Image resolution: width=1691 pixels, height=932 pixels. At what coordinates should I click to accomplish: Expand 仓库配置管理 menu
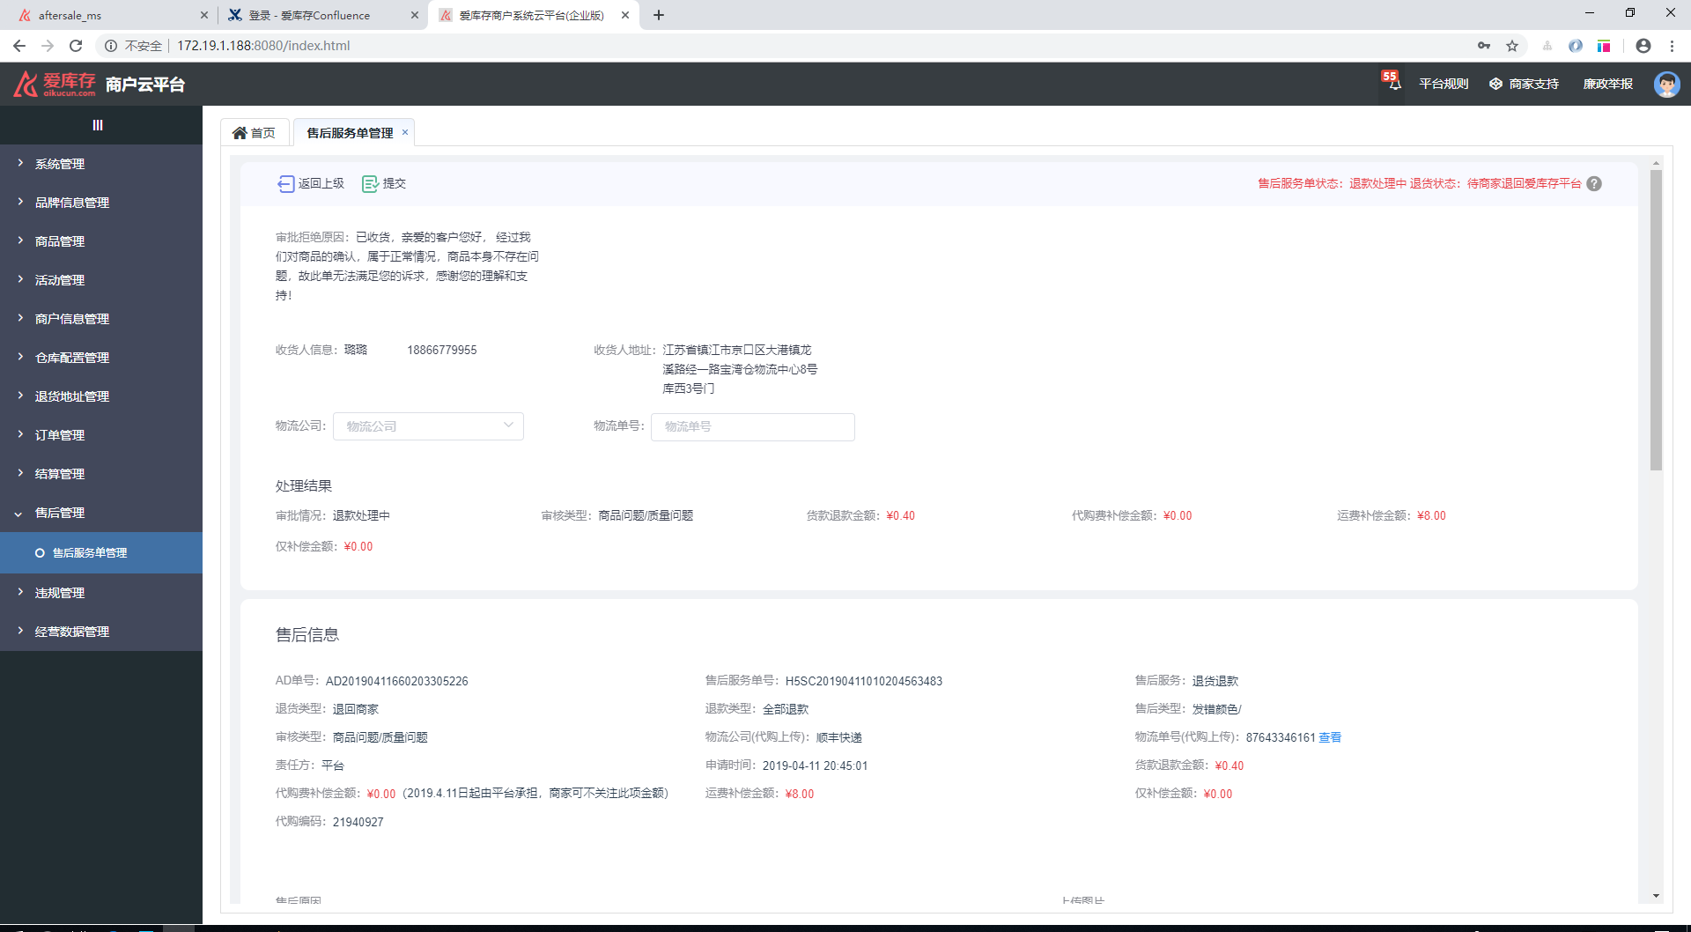point(101,358)
